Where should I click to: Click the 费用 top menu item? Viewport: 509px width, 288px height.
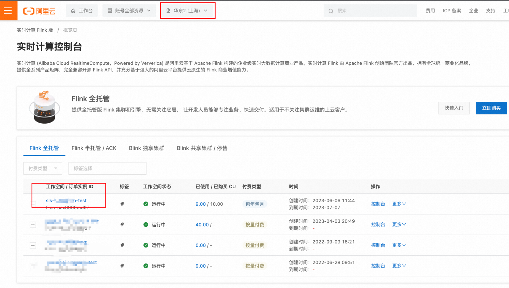(430, 11)
